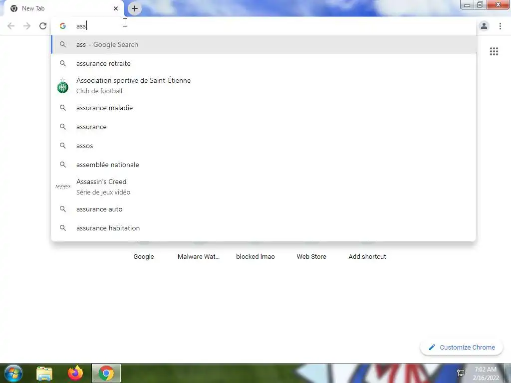
Task: Select the 'ass - Google Search' suggestion
Action: [263, 44]
